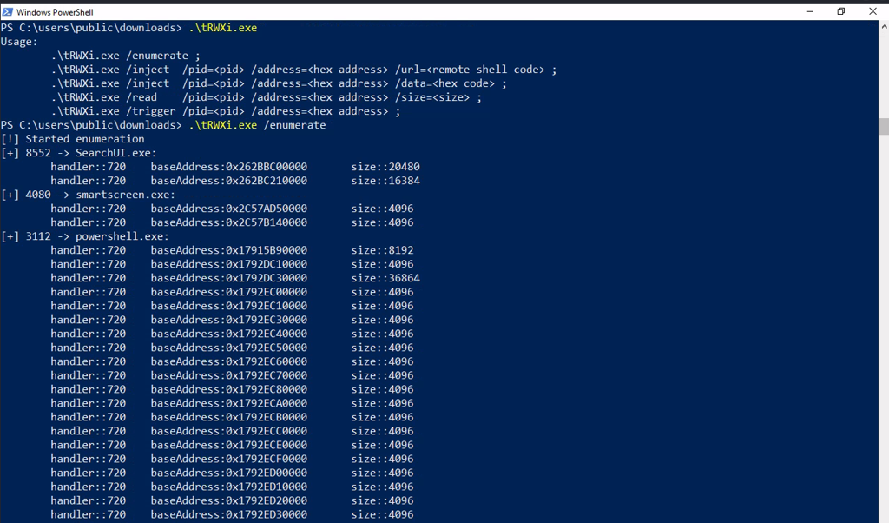Screen dimensions: 889x523
Task: Click handler::720 in the 0x262BBC00000 row
Action: point(88,167)
